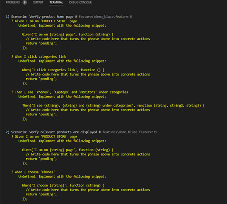227x204 pixels.
Task: Click first Given 'PRODUCT STORE' page step line
Action: [44, 21]
